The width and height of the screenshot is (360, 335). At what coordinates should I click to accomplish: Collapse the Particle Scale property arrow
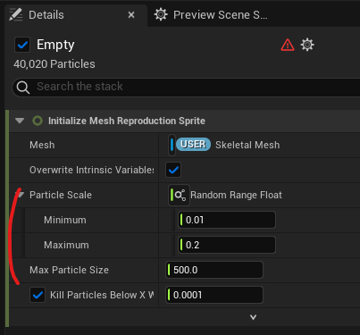click(20, 195)
